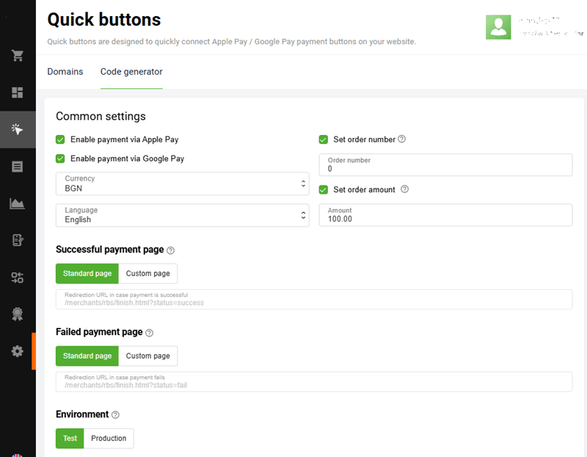
Task: Open the invoice edit icon in sidebar
Action: 18,241
